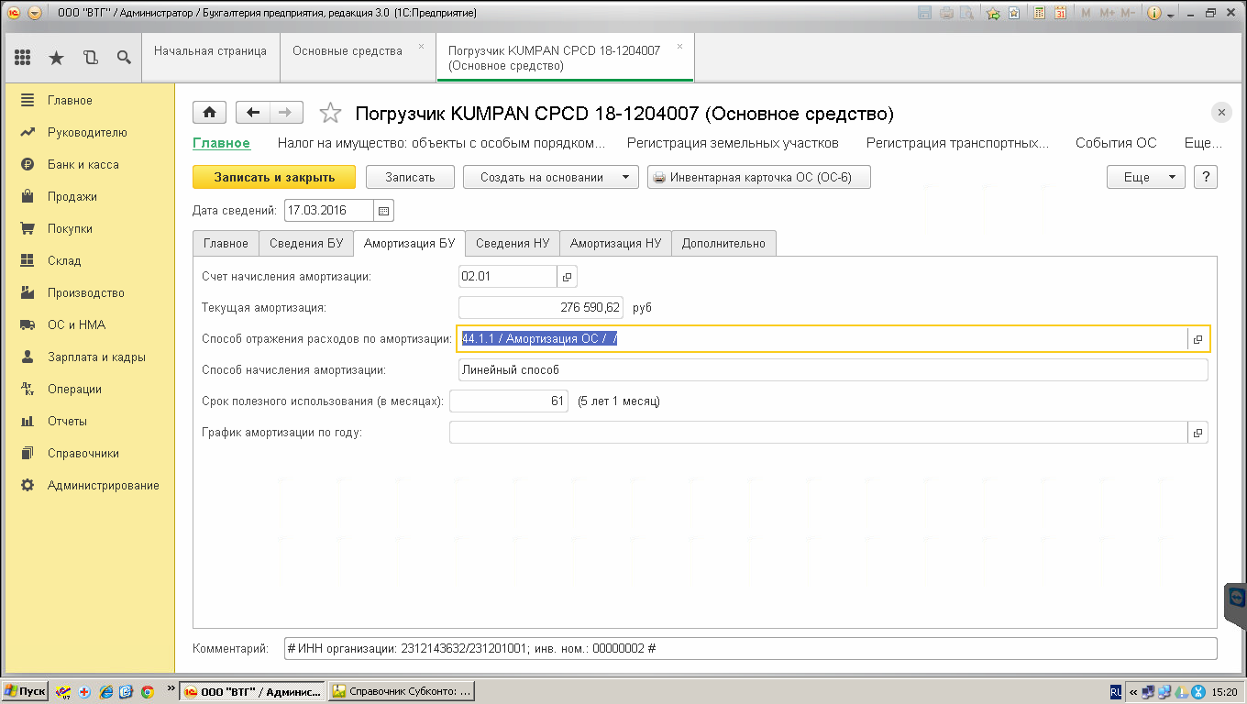Screen dimensions: 1247x704
Task: Click the calendar icon in title bar
Action: pyautogui.click(x=1060, y=14)
